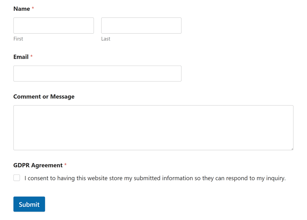Click the GDPR Agreement heading
Screen dimensions: 307x220
(x=37, y=165)
